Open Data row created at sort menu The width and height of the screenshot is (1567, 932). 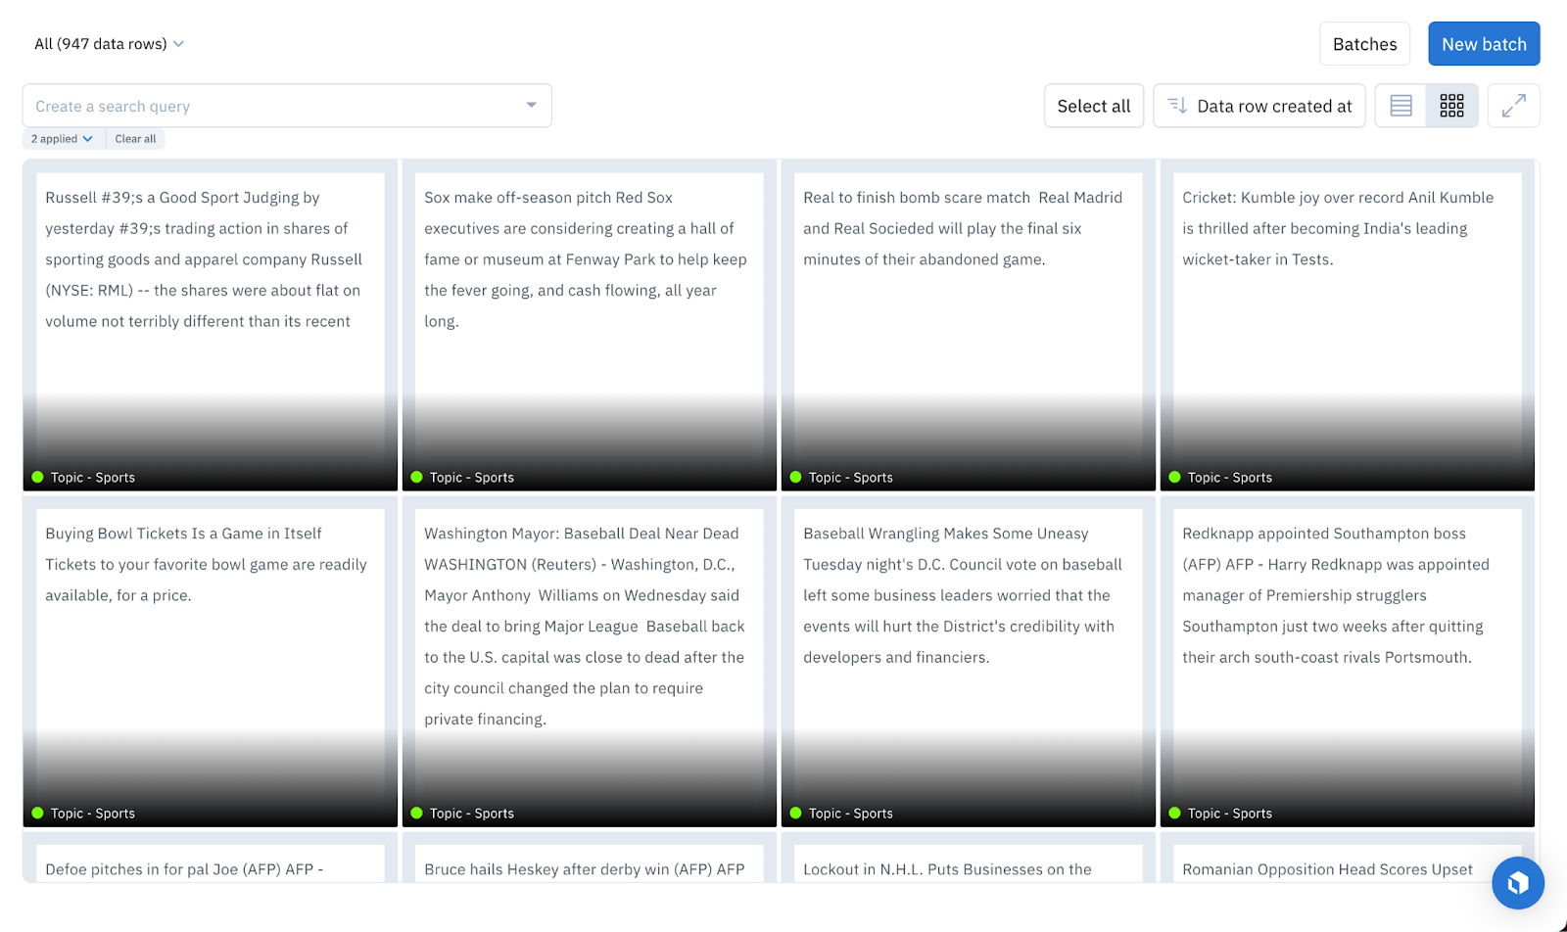1259,106
